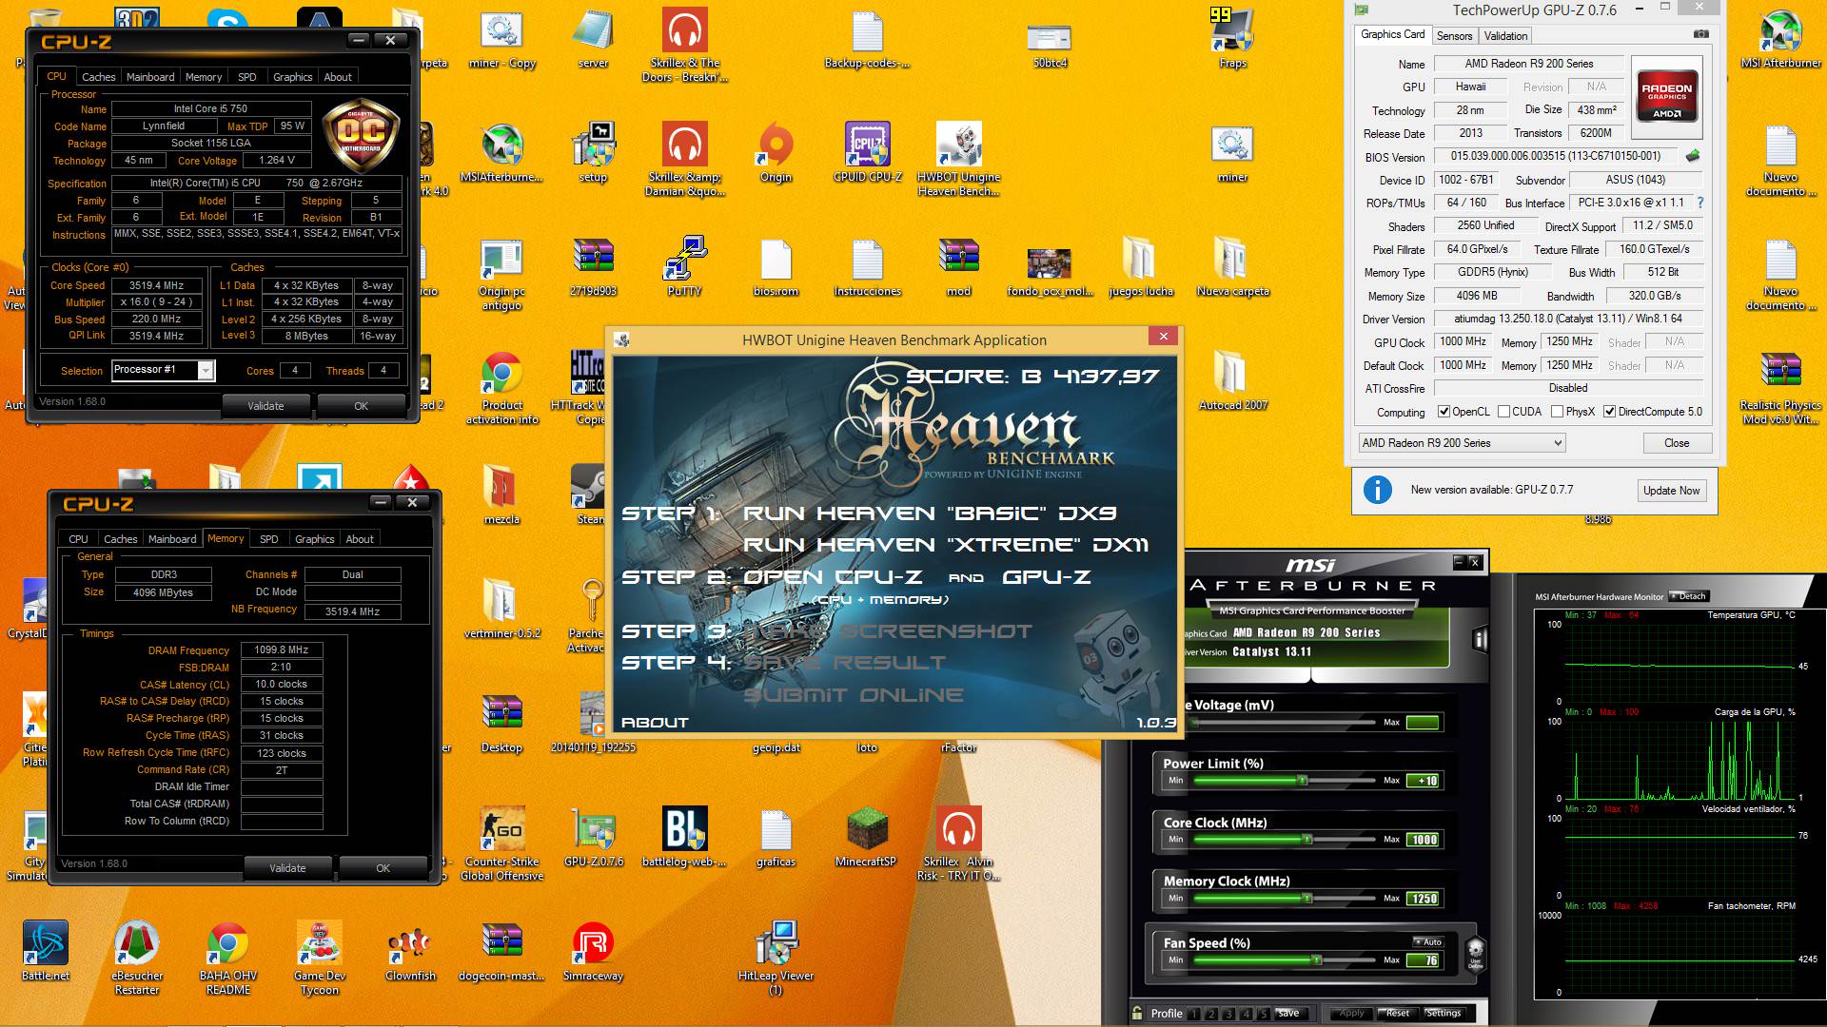Open the Product activation info Chrome icon
1827x1027 pixels.
pos(502,388)
